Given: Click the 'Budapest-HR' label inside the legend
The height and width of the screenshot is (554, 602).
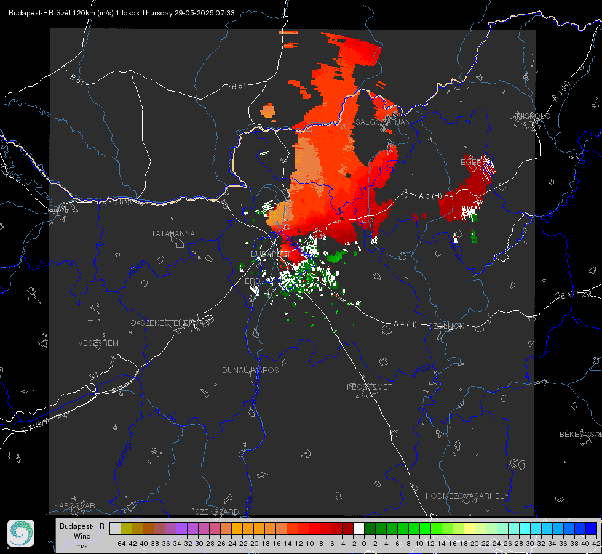Looking at the screenshot, I should [82, 526].
